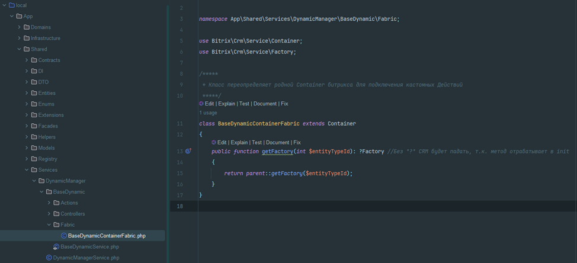Collapse the Fabric folder chevron
Screen dimensions: 577x263
(49, 224)
